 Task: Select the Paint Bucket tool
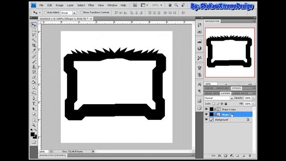(34, 82)
